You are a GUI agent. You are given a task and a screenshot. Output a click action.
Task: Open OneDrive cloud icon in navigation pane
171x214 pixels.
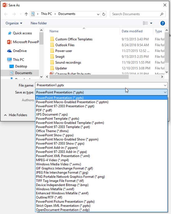click(9, 51)
